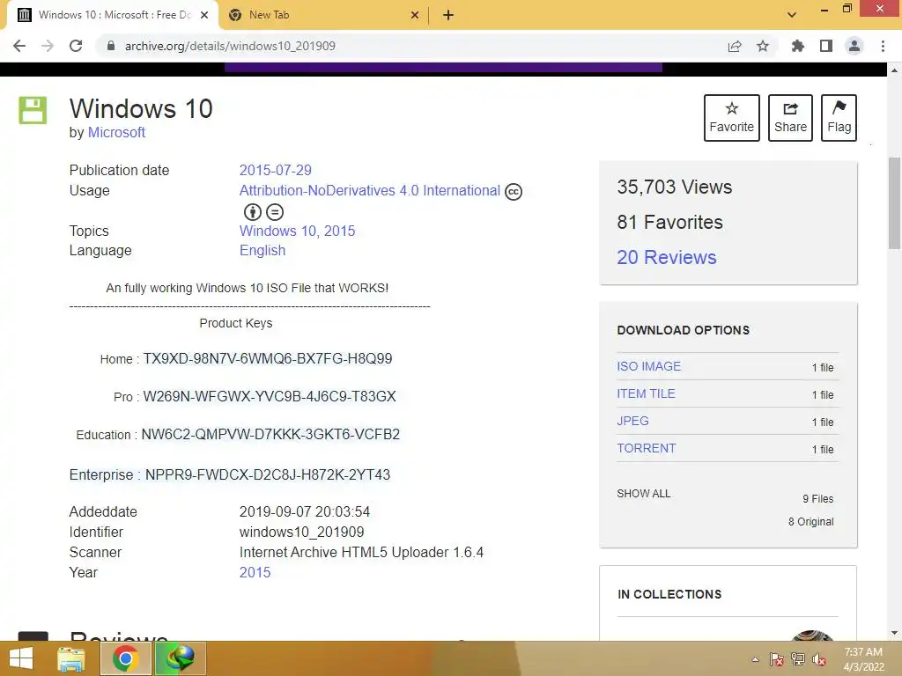Click the 81 Favorites text
The image size is (902, 676).
pos(669,222)
